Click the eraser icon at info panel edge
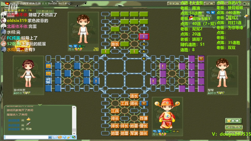Viewport: 251px width, 141px height. pos(246,16)
